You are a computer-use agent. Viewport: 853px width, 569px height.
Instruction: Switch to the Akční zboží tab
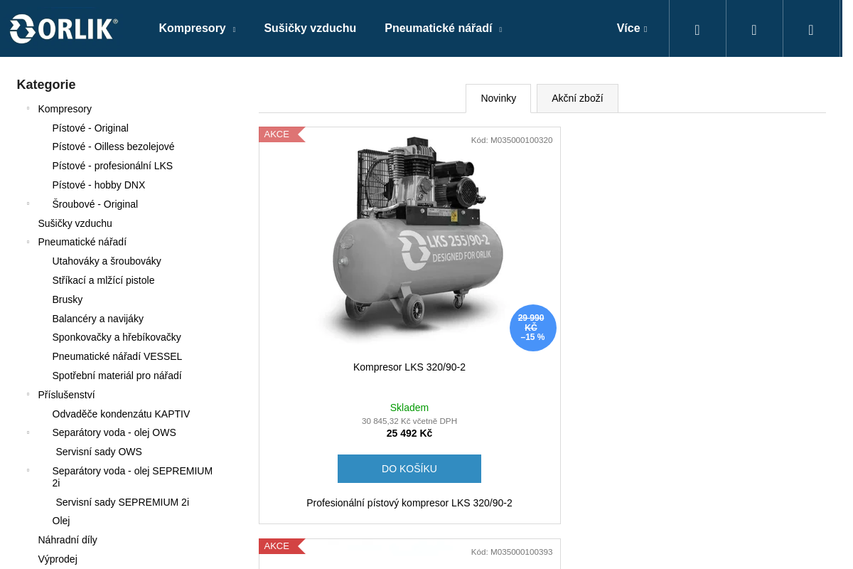point(577,98)
